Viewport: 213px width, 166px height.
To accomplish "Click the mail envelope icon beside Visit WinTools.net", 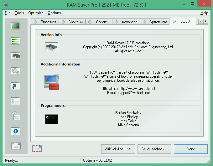I will tap(37, 149).
